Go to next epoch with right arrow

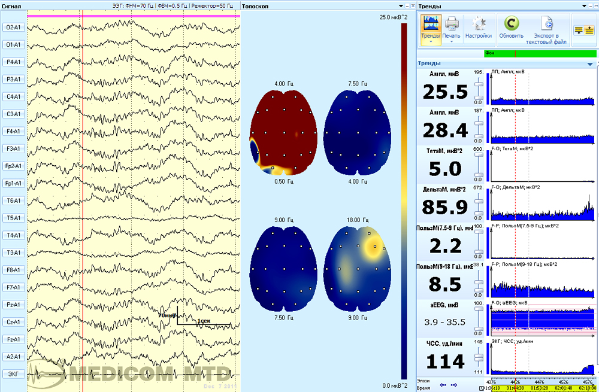(x=454, y=385)
